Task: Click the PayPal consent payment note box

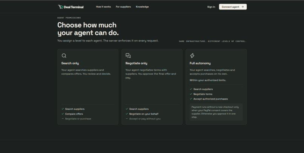Action: point(216,112)
